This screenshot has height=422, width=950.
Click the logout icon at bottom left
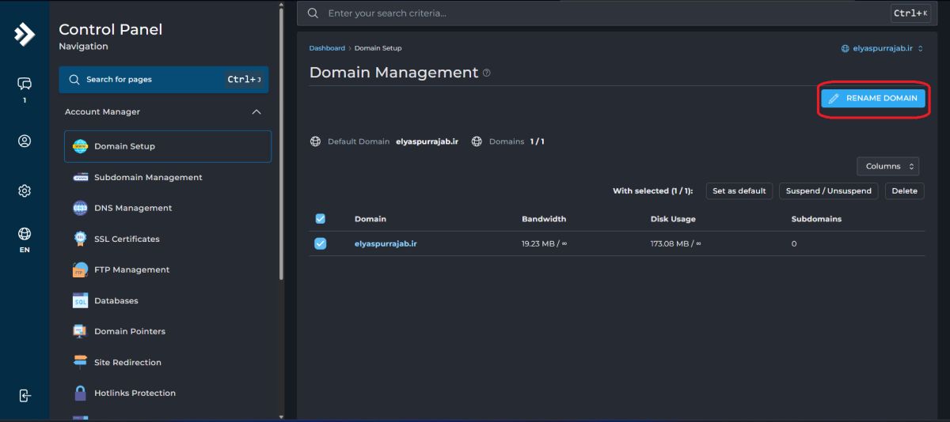point(25,396)
